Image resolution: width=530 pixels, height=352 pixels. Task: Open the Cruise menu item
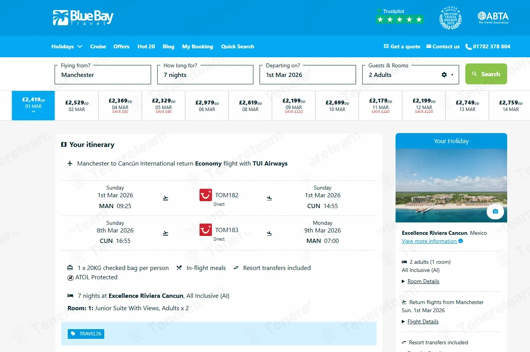pos(98,46)
